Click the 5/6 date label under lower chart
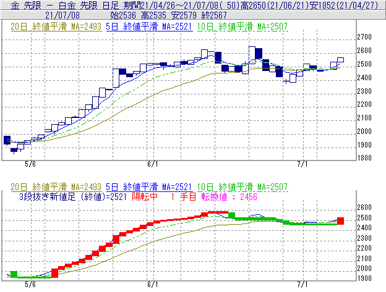The width and height of the screenshot is (386, 292). (x=30, y=285)
